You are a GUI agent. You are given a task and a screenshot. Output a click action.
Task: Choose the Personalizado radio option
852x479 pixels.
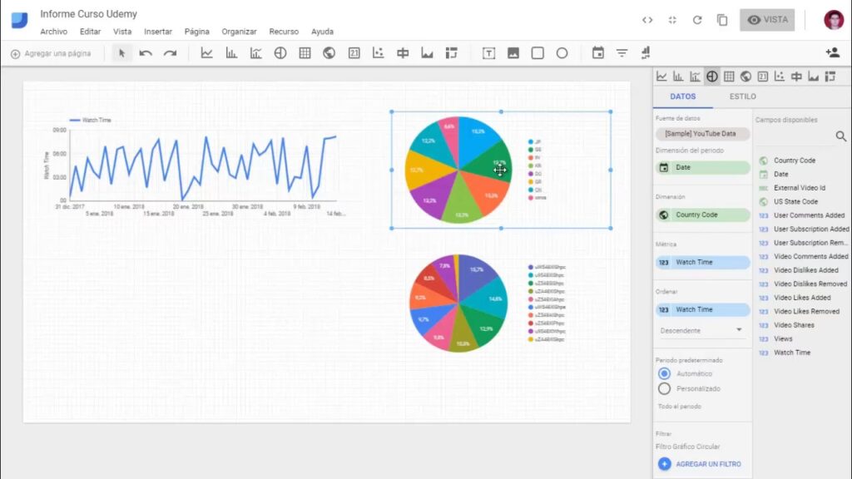pyautogui.click(x=664, y=388)
